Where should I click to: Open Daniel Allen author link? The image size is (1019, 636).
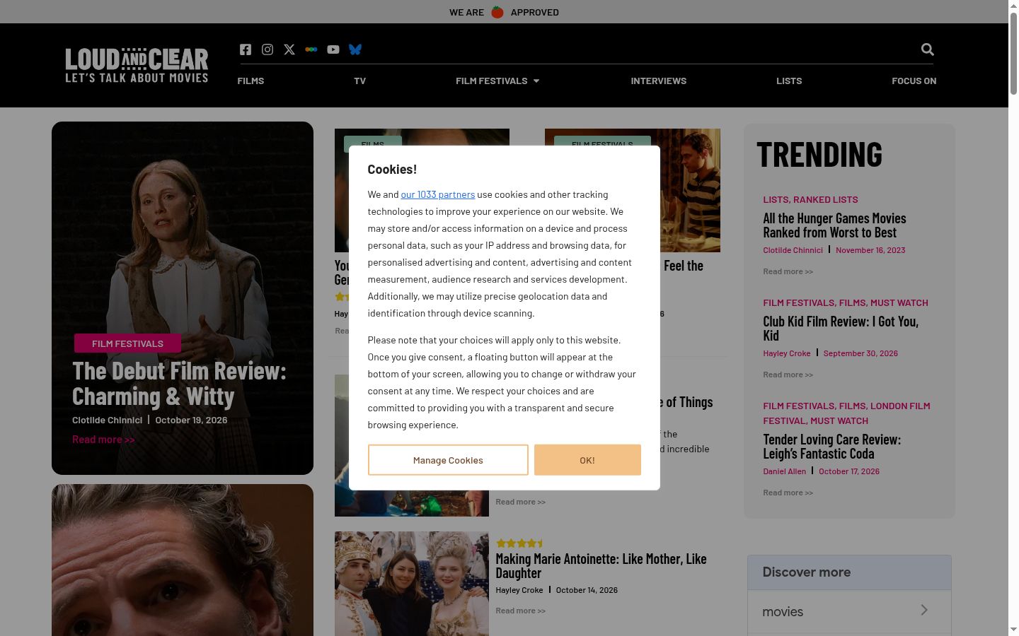pos(784,471)
